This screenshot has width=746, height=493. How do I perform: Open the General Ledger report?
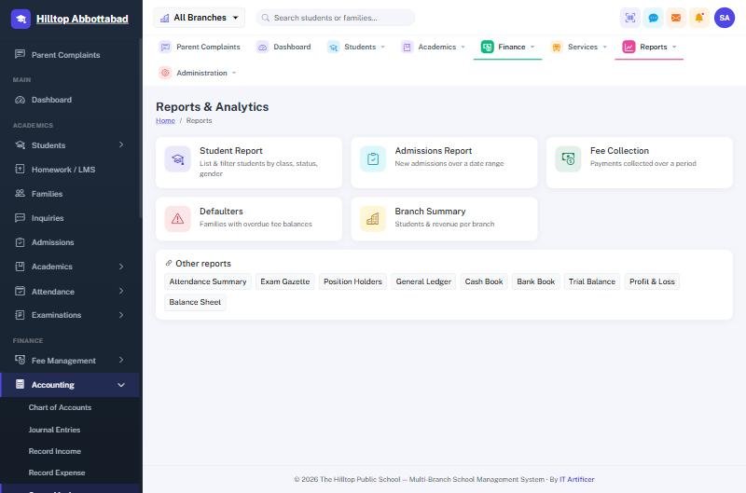[423, 281]
